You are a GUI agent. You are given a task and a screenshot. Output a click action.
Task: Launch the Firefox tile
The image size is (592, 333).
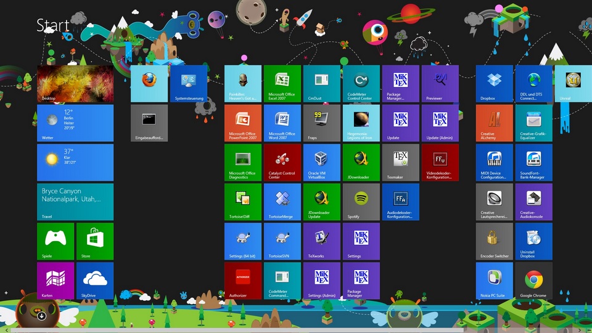click(x=149, y=83)
